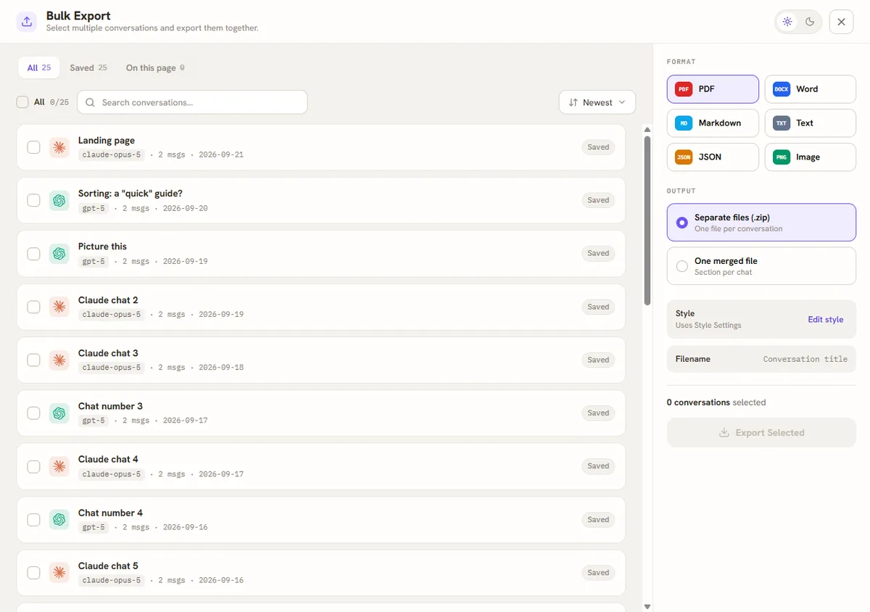Open the Newest sort dropdown
This screenshot has width=870, height=612.
tap(597, 102)
